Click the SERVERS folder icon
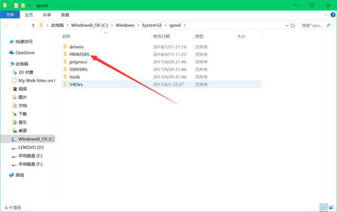This screenshot has height=212, width=337. (x=65, y=69)
